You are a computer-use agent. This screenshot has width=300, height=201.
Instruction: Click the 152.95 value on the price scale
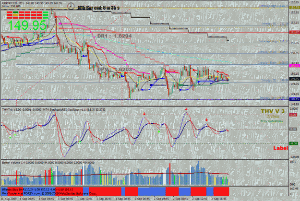[295, 2]
